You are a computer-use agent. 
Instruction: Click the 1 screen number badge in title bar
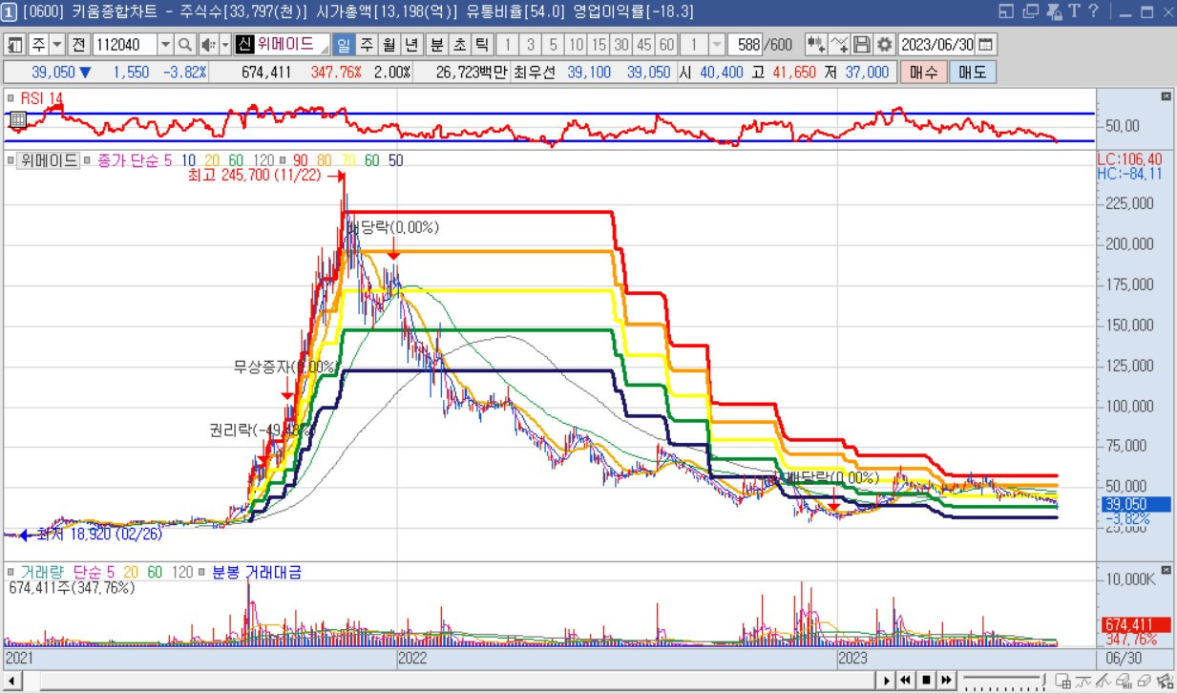(x=9, y=11)
